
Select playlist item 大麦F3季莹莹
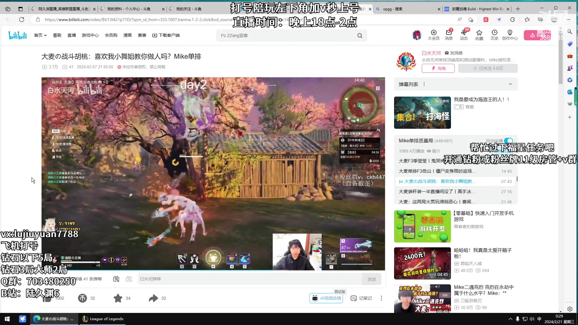(455, 161)
